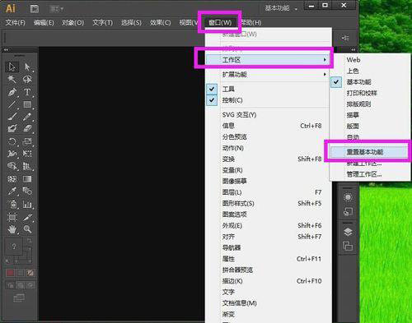Click the red Color fill mode swatch
Image resolution: width=412 pixels, height=323 pixels.
[10, 273]
